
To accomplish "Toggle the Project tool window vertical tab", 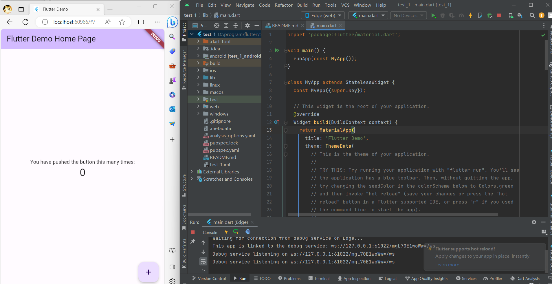I will (184, 32).
